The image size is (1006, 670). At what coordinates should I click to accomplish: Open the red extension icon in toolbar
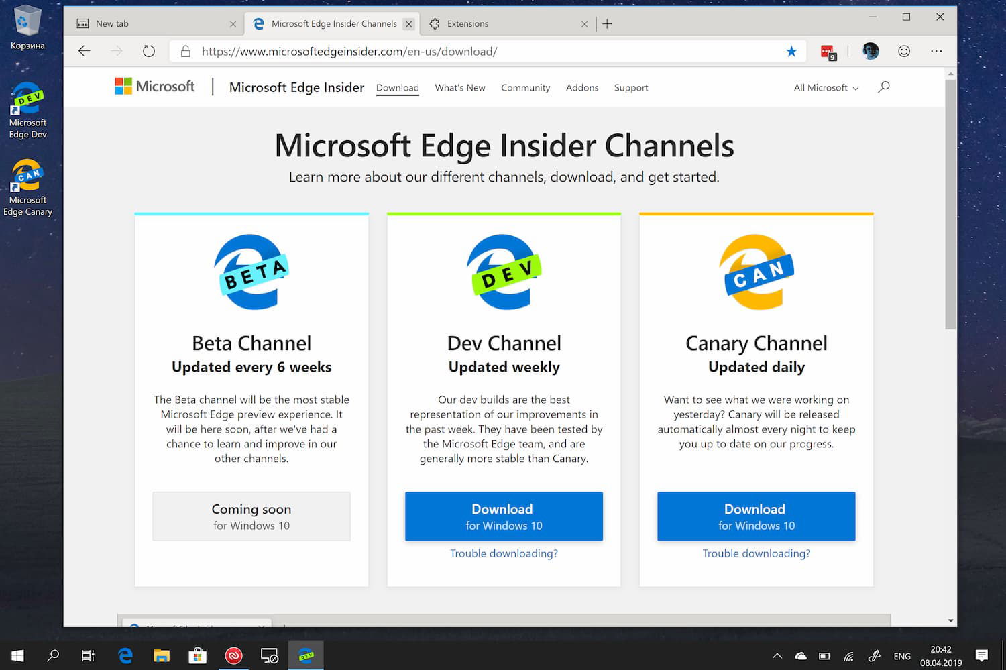coord(828,52)
